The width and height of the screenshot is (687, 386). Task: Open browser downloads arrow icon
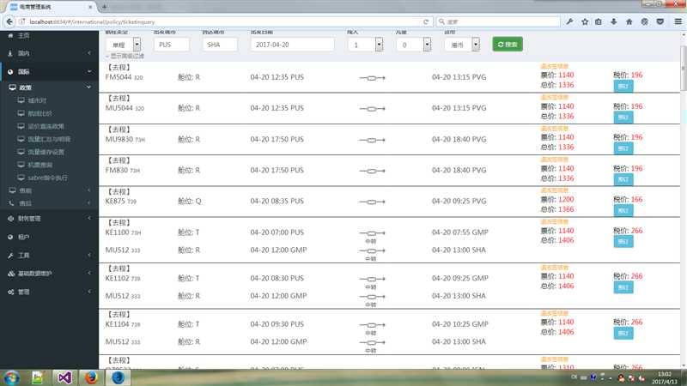click(614, 21)
